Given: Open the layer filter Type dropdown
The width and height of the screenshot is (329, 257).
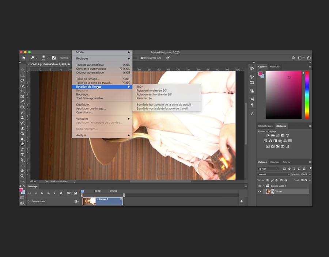Looking at the screenshot, I should tap(268, 169).
